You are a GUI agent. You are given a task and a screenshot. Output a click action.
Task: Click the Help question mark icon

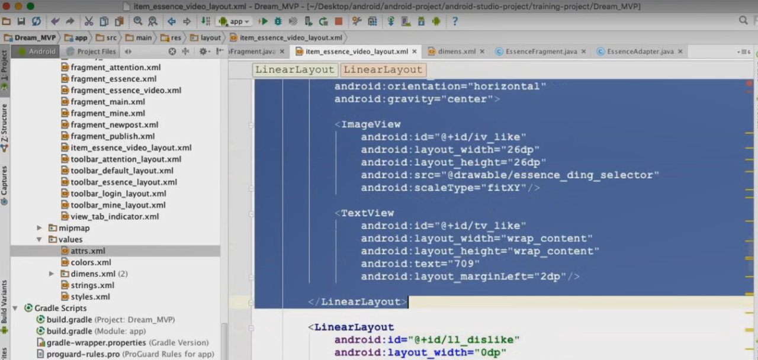[455, 21]
